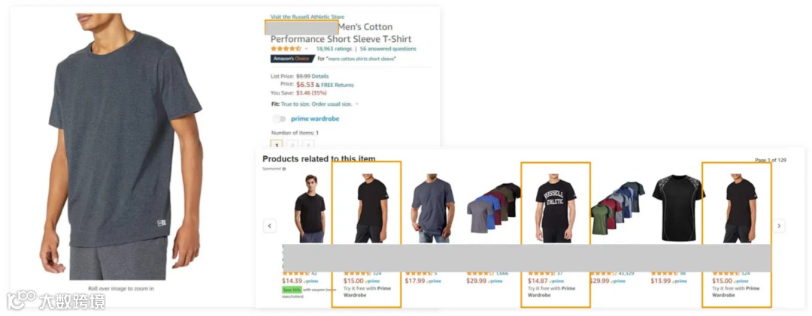Toggle the prime wardrobe switch
This screenshot has width=812, height=316.
point(279,119)
